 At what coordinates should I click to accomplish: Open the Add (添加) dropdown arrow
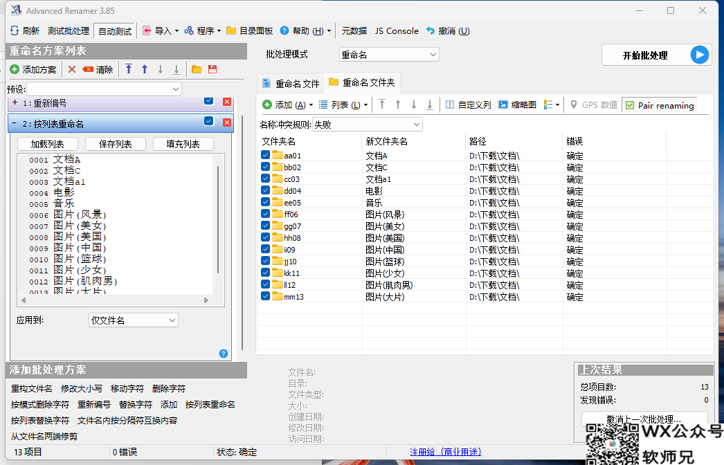311,105
